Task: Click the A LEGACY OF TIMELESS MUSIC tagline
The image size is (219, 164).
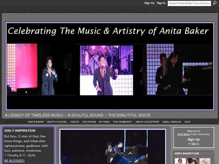Action: (x=78, y=115)
